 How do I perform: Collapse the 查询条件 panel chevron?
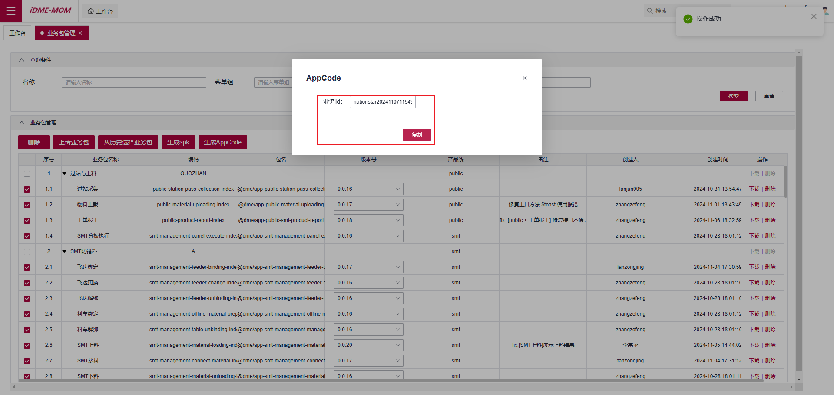(x=22, y=60)
